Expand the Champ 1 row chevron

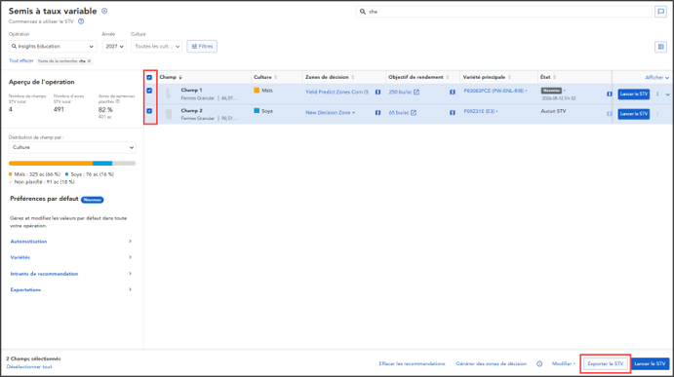click(667, 94)
